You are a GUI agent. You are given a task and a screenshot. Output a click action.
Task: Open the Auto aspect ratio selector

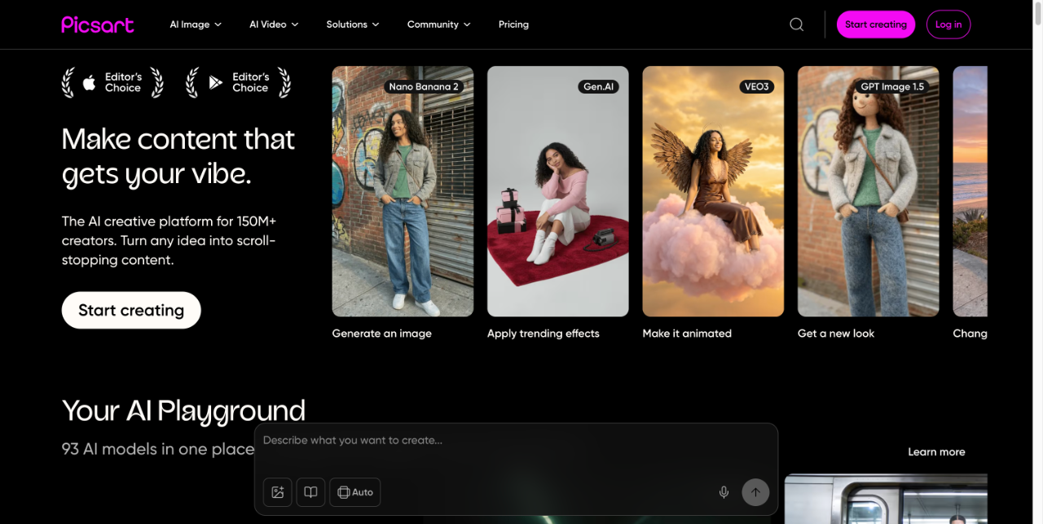[x=355, y=492]
